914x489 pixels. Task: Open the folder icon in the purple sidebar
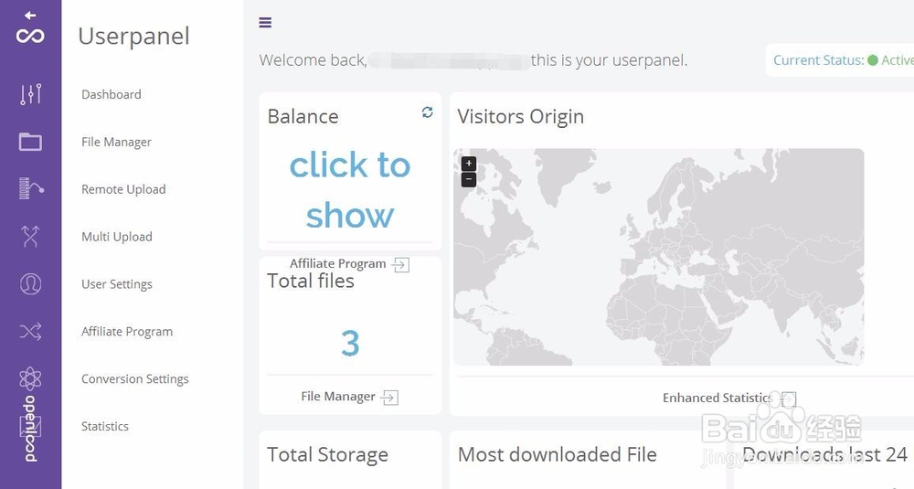[30, 142]
